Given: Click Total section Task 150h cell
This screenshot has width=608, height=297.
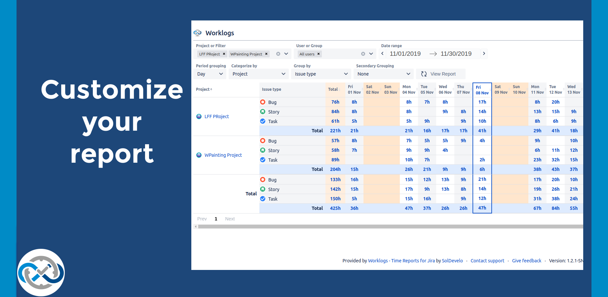Looking at the screenshot, I should click(x=335, y=199).
